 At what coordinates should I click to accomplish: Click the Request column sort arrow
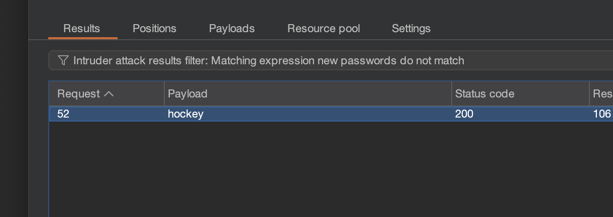point(109,93)
